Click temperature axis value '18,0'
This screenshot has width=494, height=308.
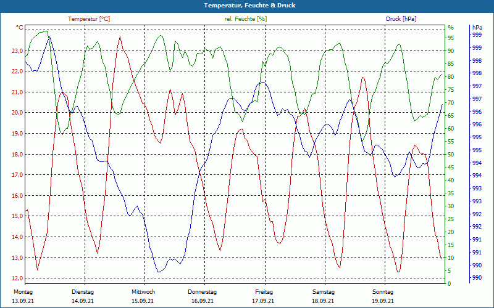click(x=17, y=155)
